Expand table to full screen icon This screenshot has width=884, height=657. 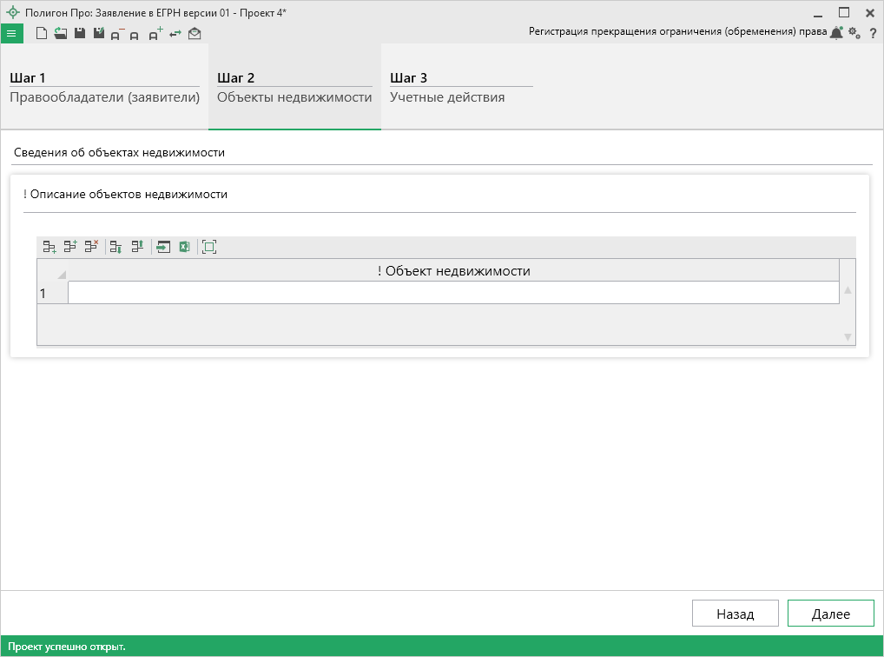pyautogui.click(x=208, y=247)
